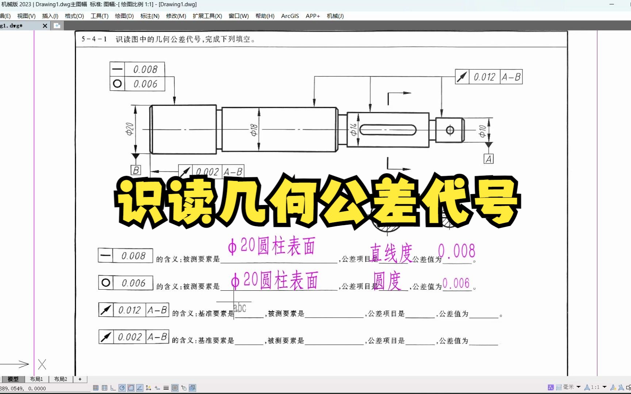
Task: Open the ArcGIS menu
Action: [290, 16]
